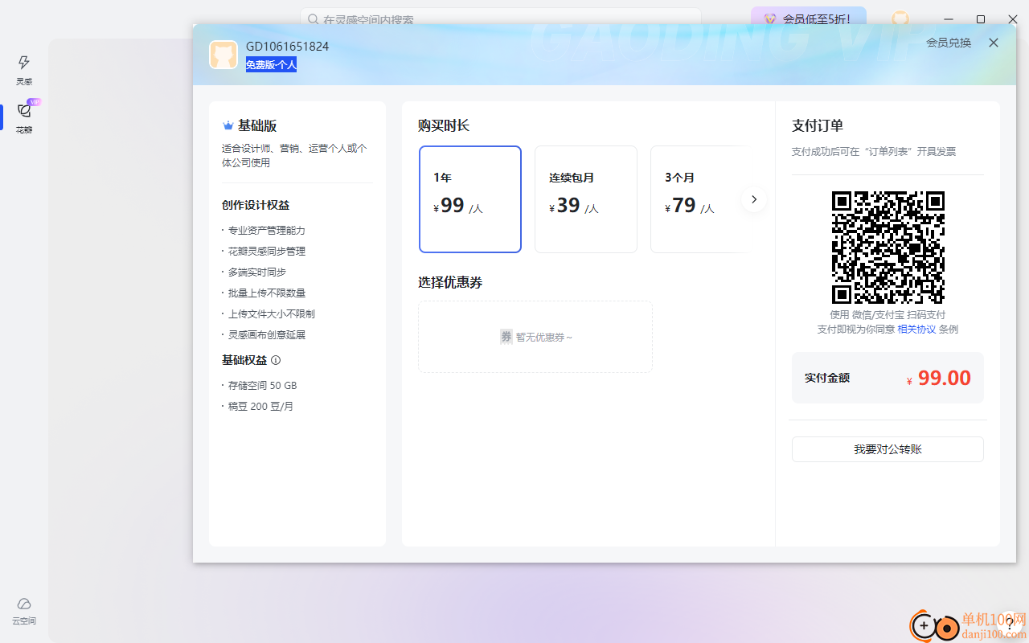Close the VIP purchase dialog
The height and width of the screenshot is (643, 1029).
pos(994,43)
